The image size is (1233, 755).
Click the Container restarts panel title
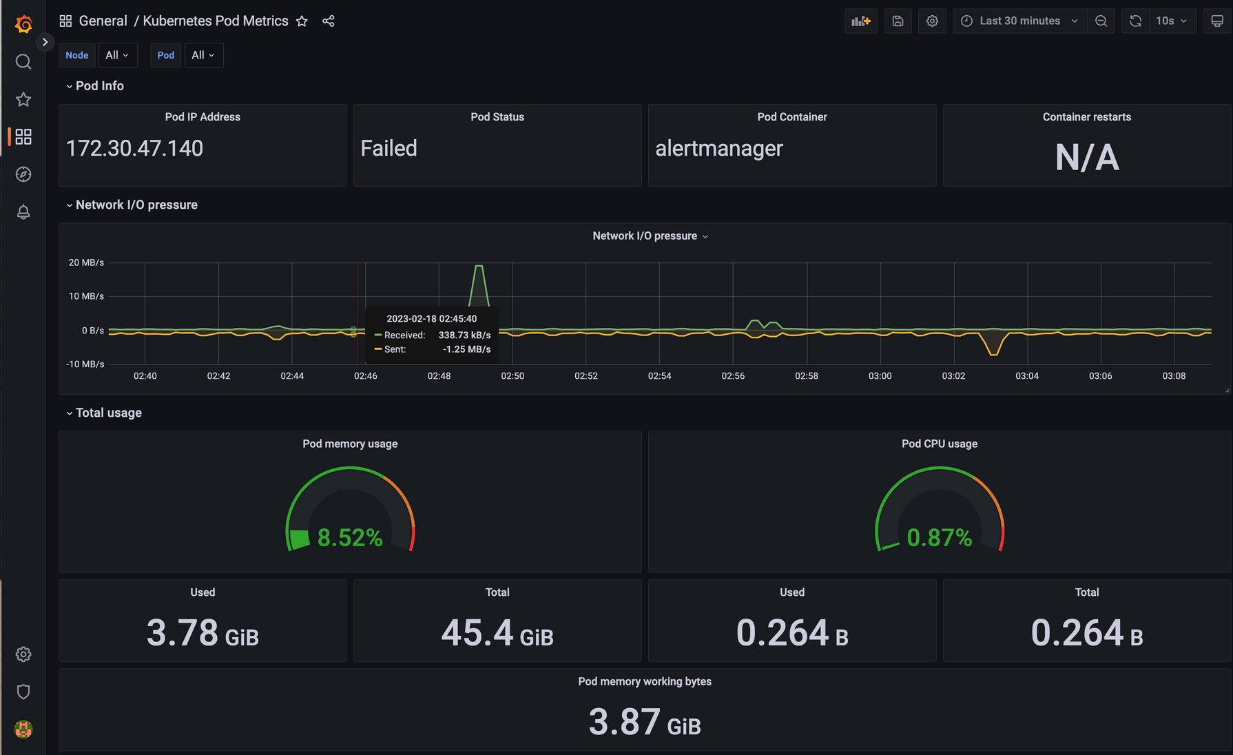tap(1087, 117)
